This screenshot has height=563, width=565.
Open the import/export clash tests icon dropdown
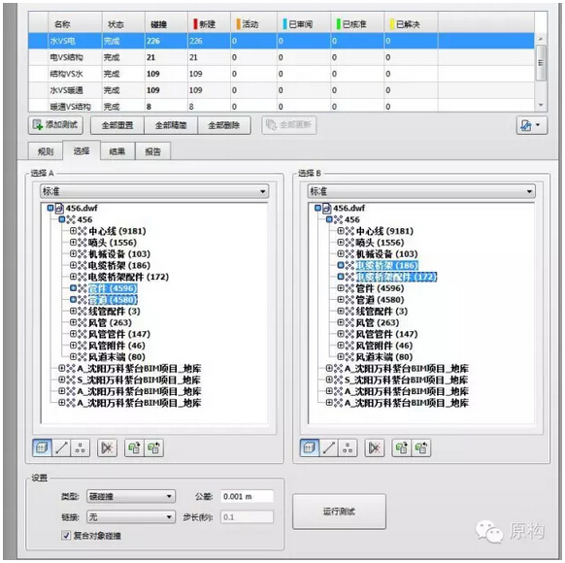coord(531,125)
